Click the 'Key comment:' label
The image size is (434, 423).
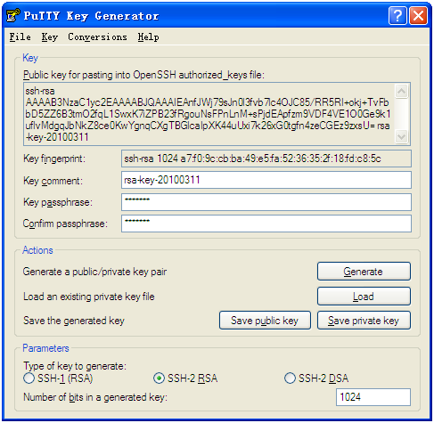pos(53,181)
